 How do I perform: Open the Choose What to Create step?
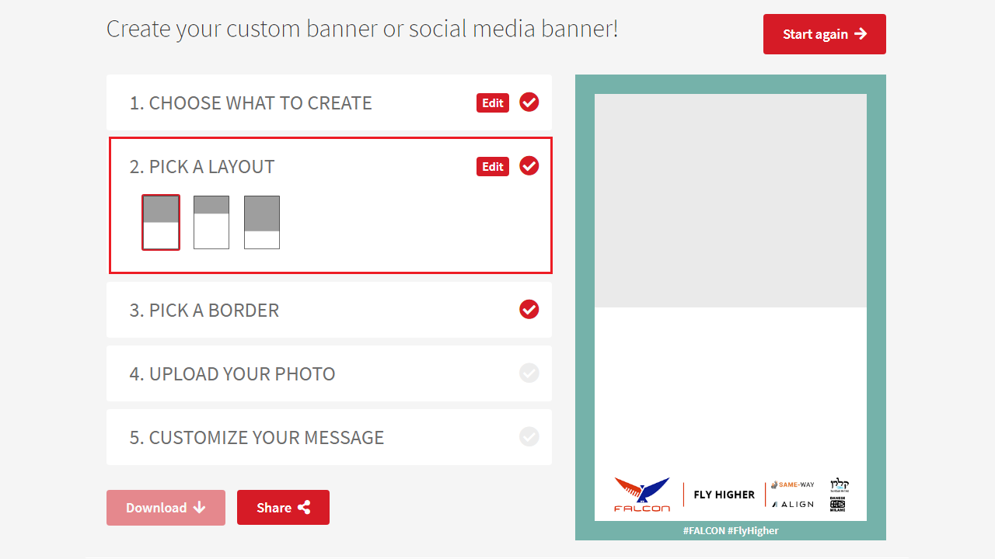pyautogui.click(x=250, y=102)
